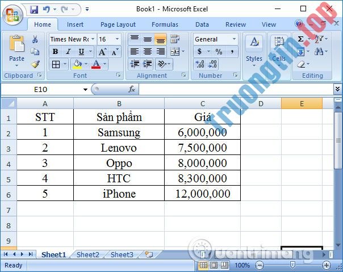Wrap text in the cell
This screenshot has height=272, width=343.
coord(175,39)
